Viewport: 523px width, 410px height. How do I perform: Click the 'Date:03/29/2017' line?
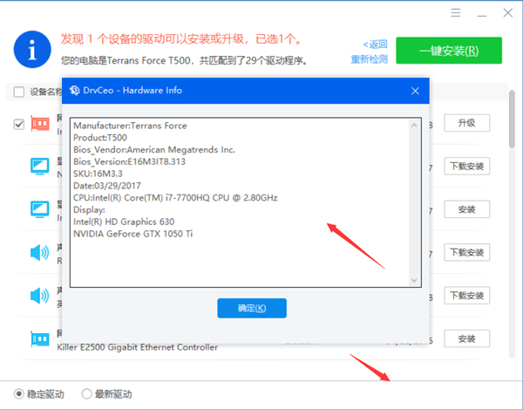tap(107, 186)
